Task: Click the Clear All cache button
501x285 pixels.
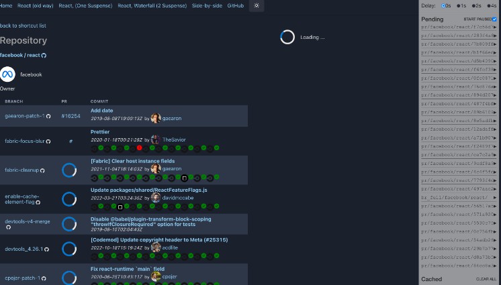Action: 486,279
